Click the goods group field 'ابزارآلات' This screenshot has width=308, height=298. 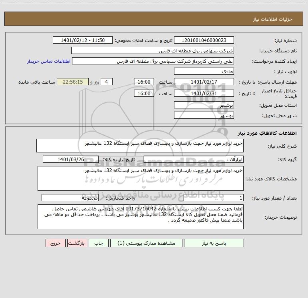[194, 159]
